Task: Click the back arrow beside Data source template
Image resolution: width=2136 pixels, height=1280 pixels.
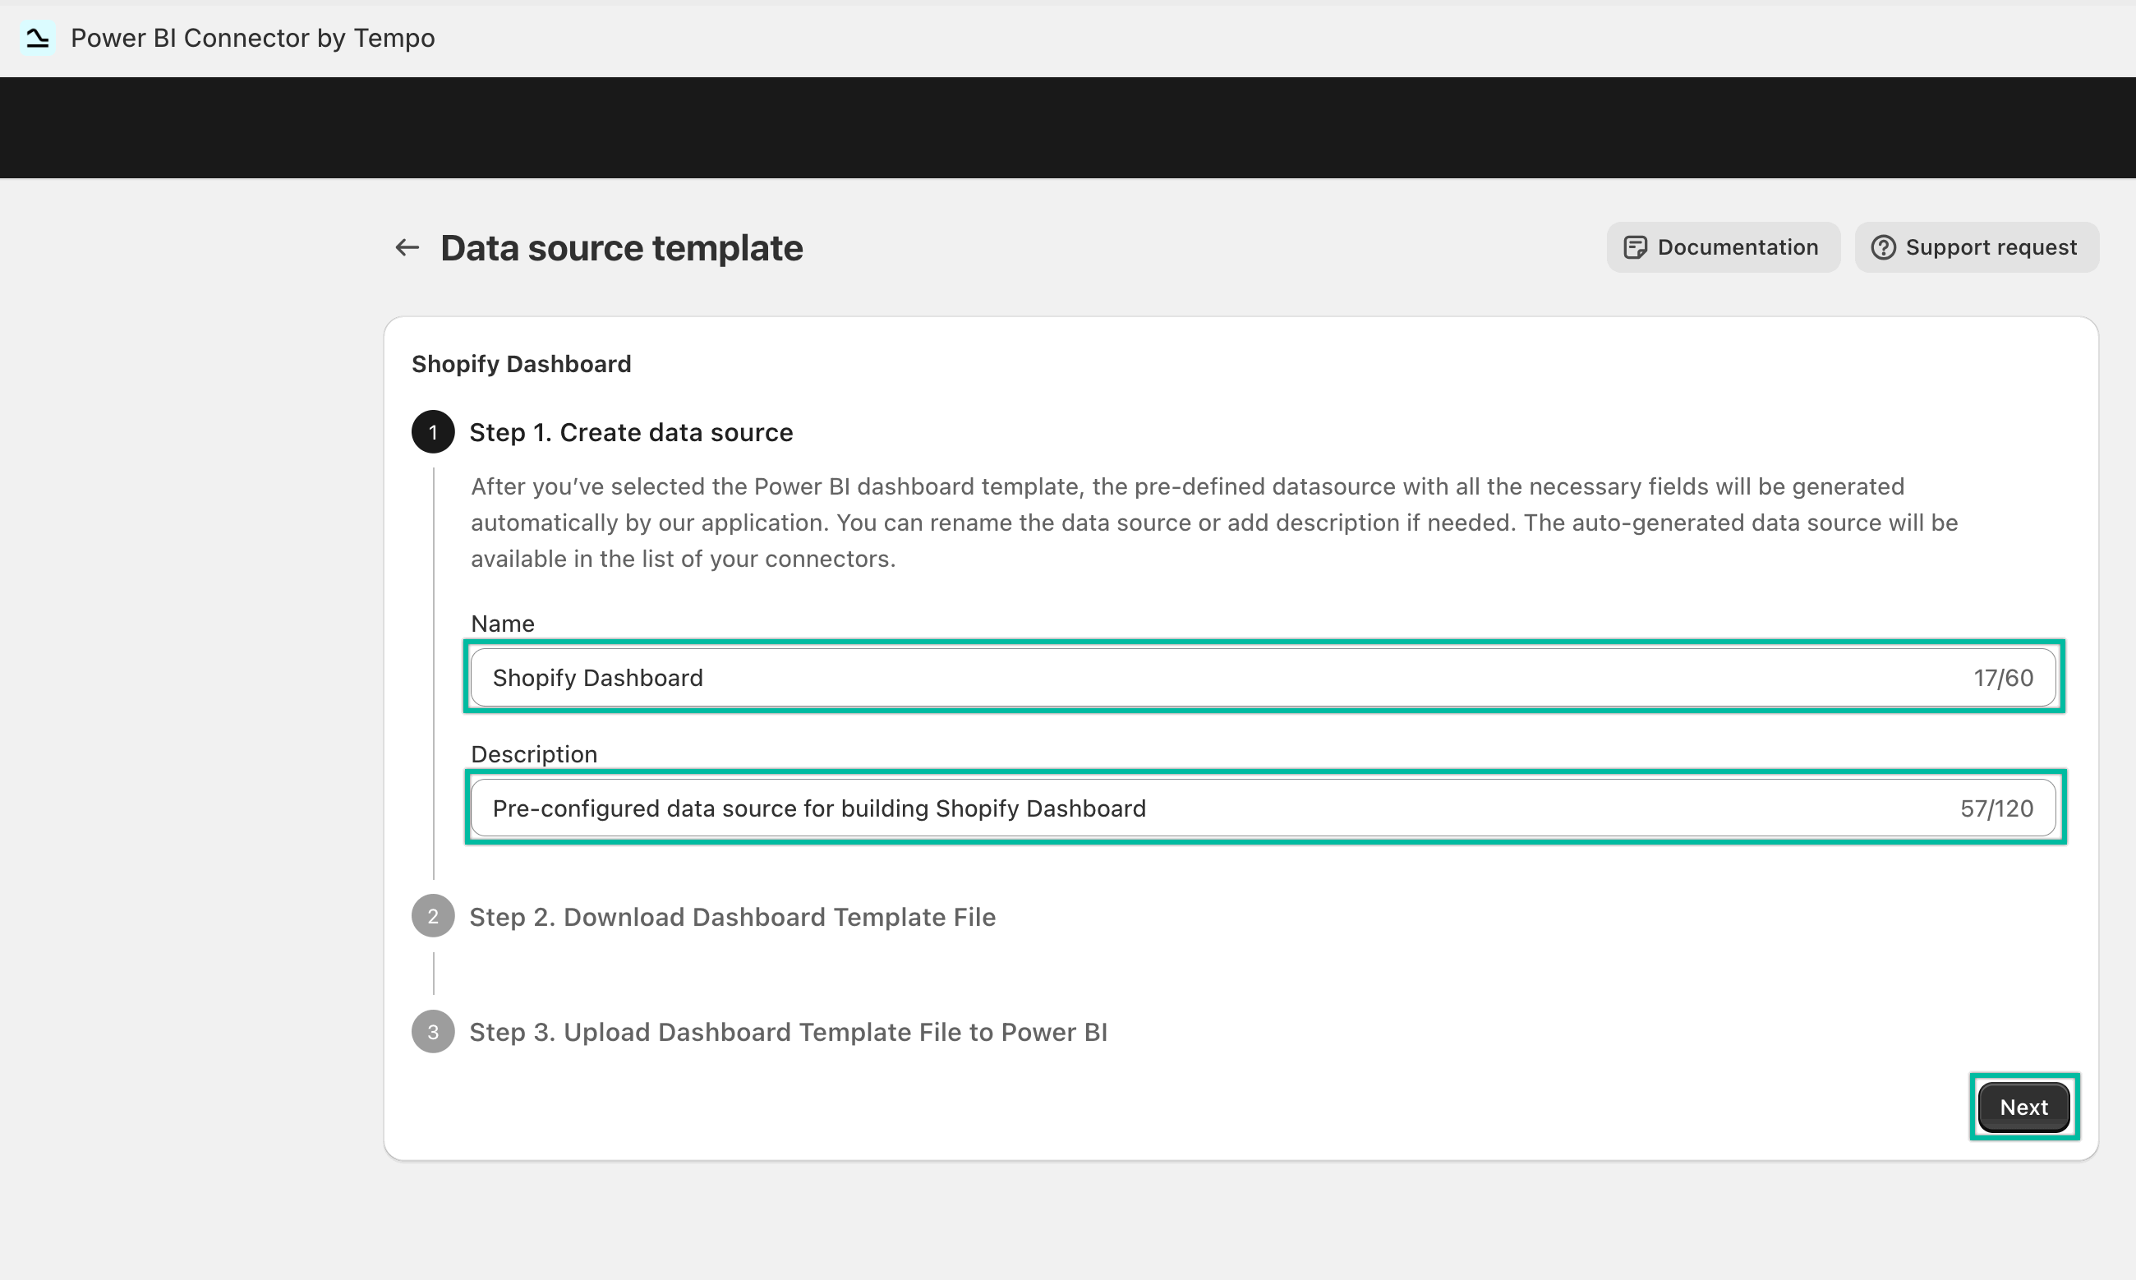Action: pos(407,247)
